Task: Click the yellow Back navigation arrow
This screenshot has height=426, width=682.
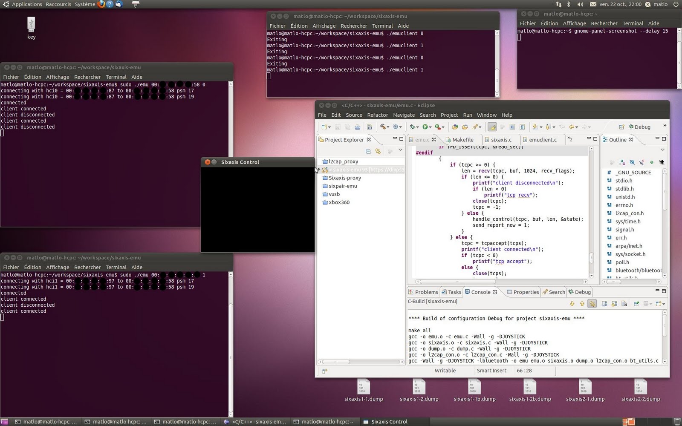Action: click(572, 127)
